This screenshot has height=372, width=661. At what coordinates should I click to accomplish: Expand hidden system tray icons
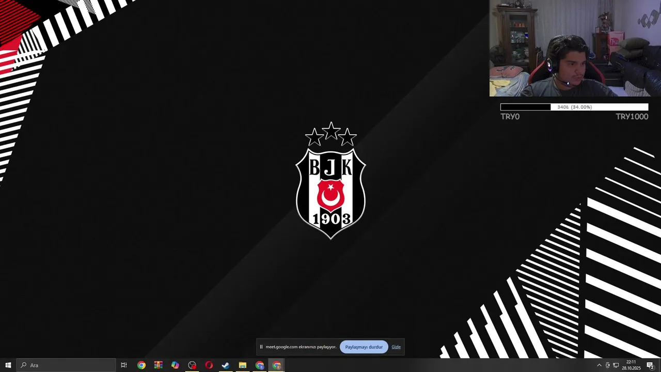(x=599, y=365)
